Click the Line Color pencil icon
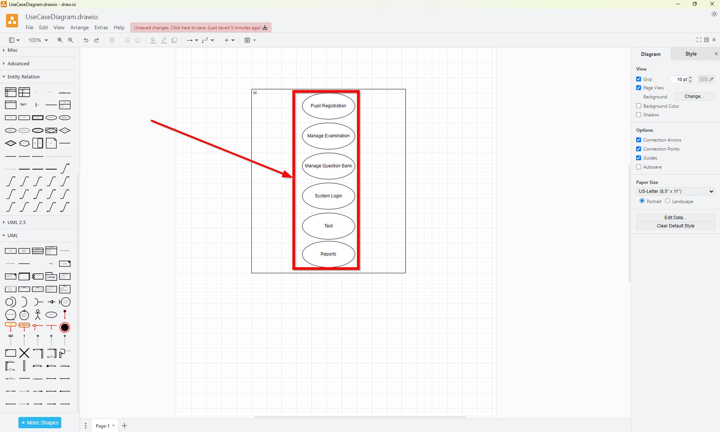The image size is (720, 432). pos(163,40)
